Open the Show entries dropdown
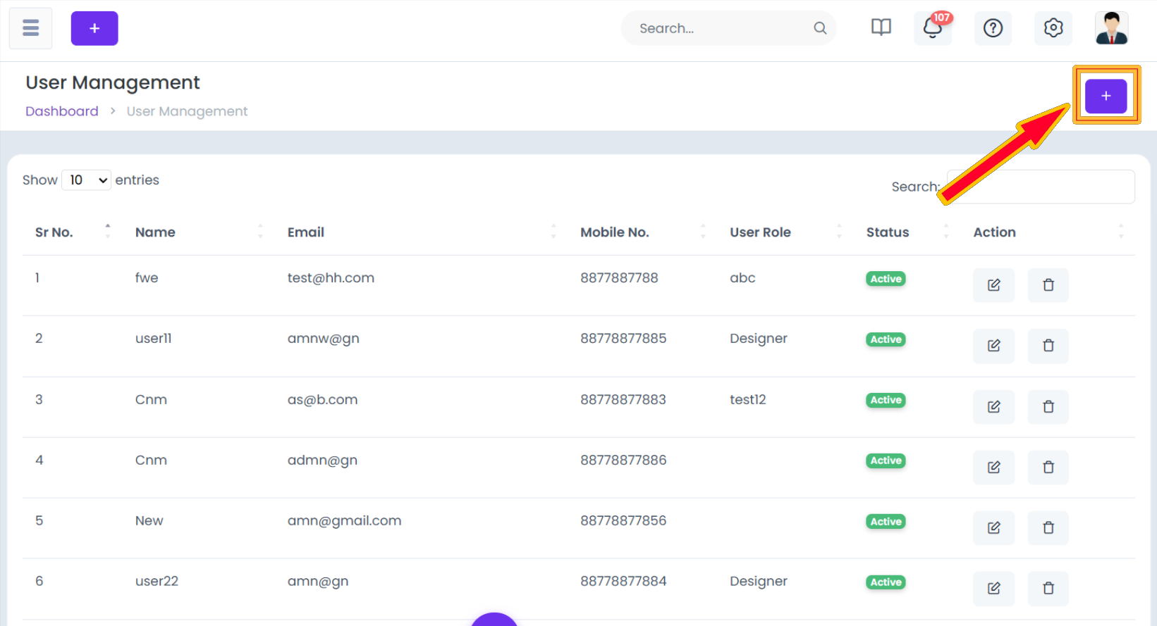Image resolution: width=1157 pixels, height=626 pixels. 87,180
